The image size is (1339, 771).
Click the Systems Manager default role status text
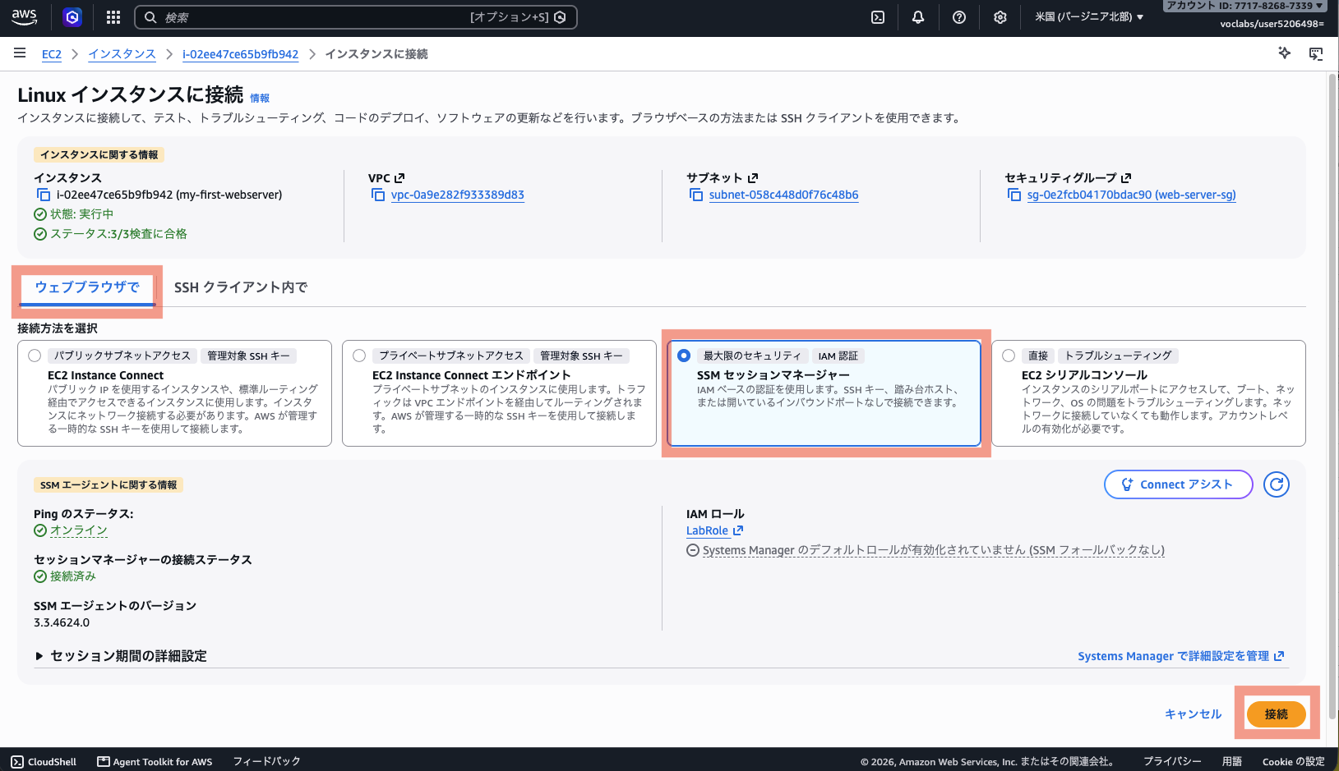pos(934,550)
